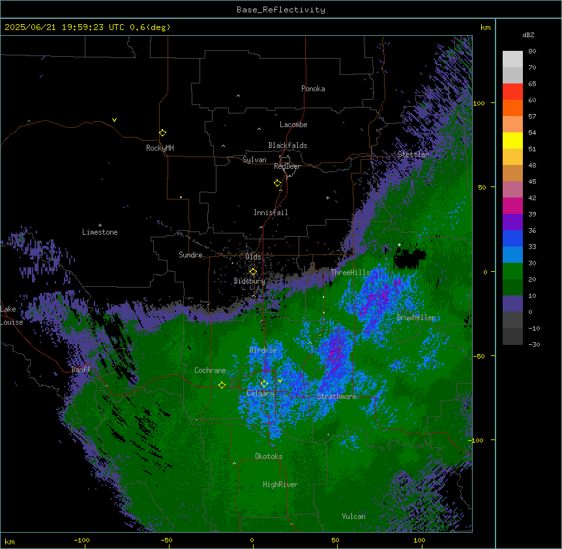Click the Innisfail label
The height and width of the screenshot is (549, 562).
[x=271, y=213]
